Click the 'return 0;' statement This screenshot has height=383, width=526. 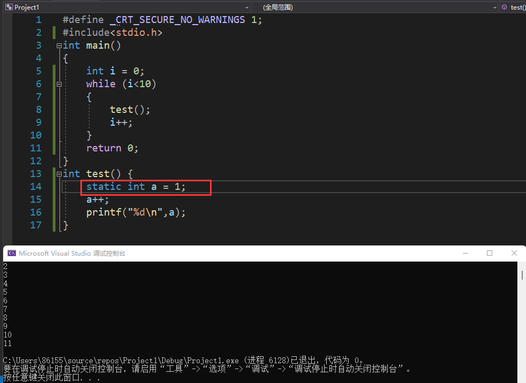click(112, 148)
